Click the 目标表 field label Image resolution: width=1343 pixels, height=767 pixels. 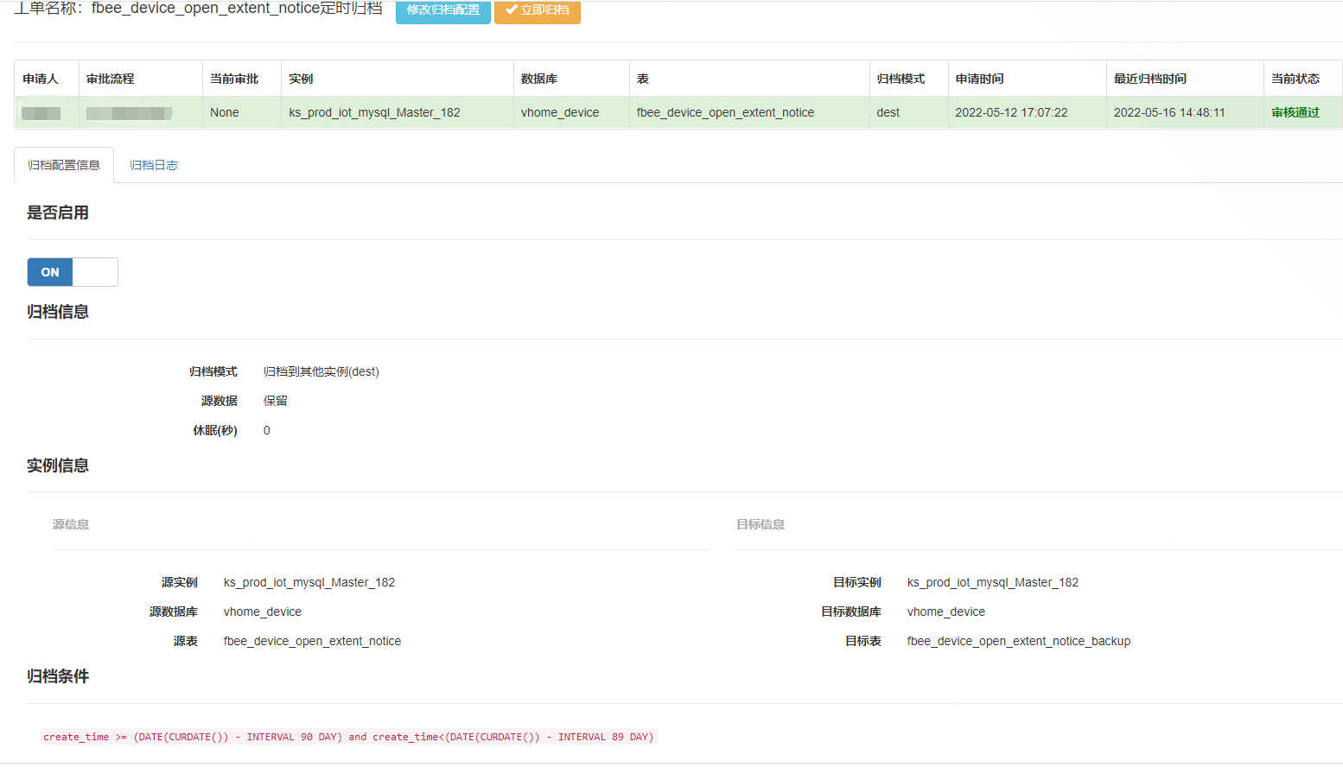click(863, 641)
